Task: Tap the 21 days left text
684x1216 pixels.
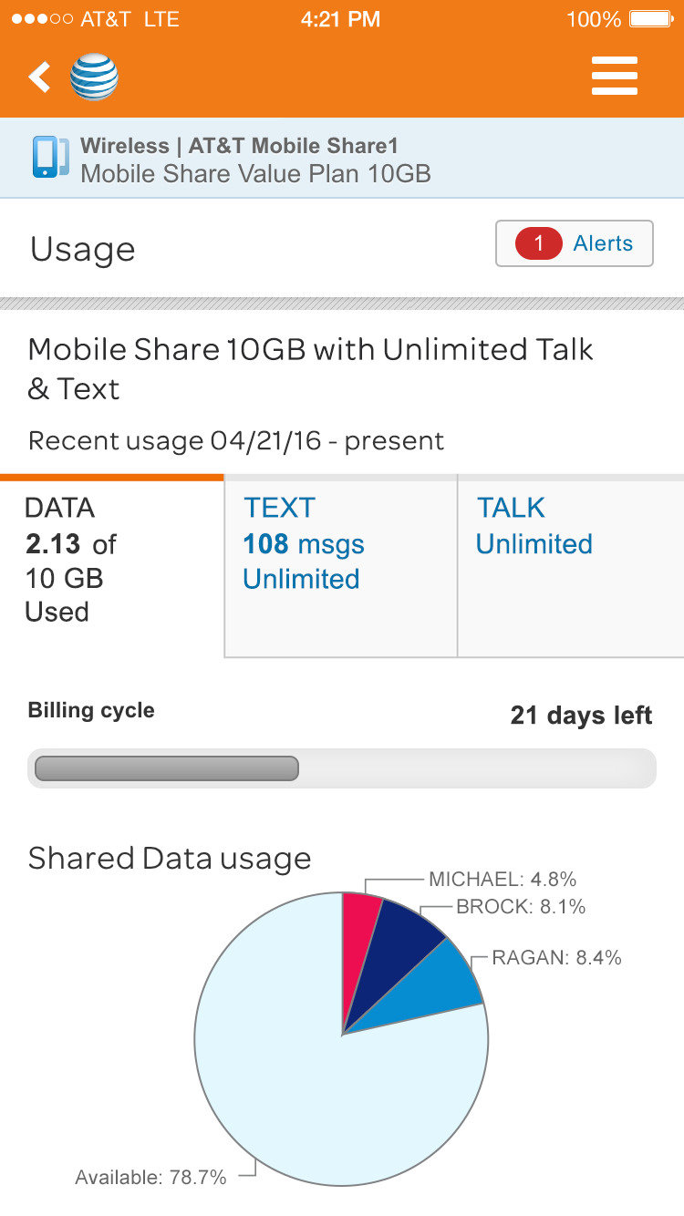Action: pyautogui.click(x=581, y=716)
